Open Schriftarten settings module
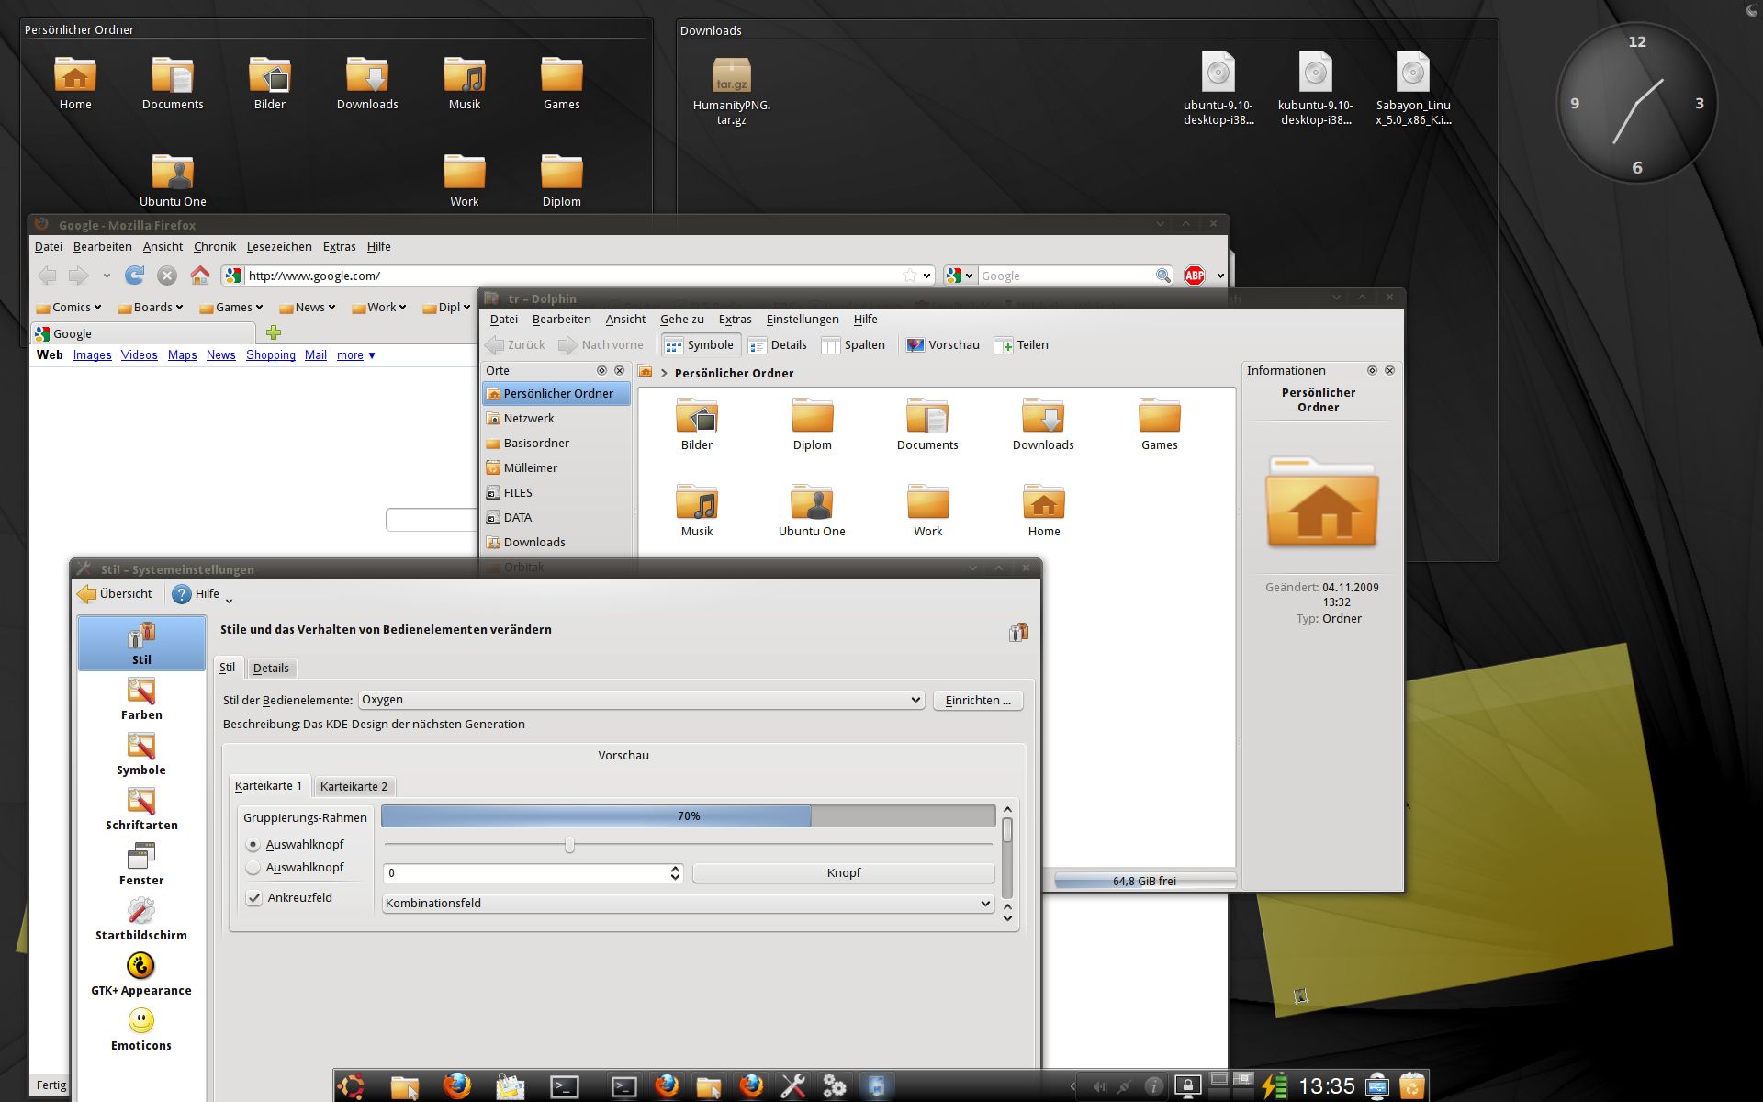The image size is (1763, 1102). click(141, 808)
